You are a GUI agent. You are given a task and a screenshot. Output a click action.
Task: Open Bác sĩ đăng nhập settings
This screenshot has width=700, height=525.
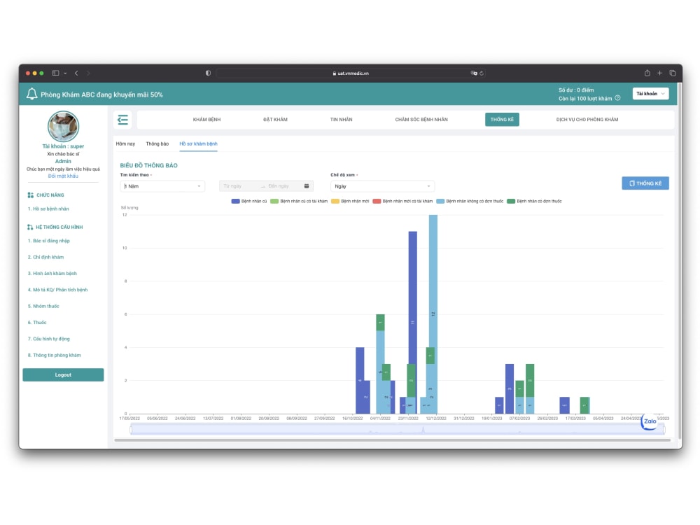[49, 241]
